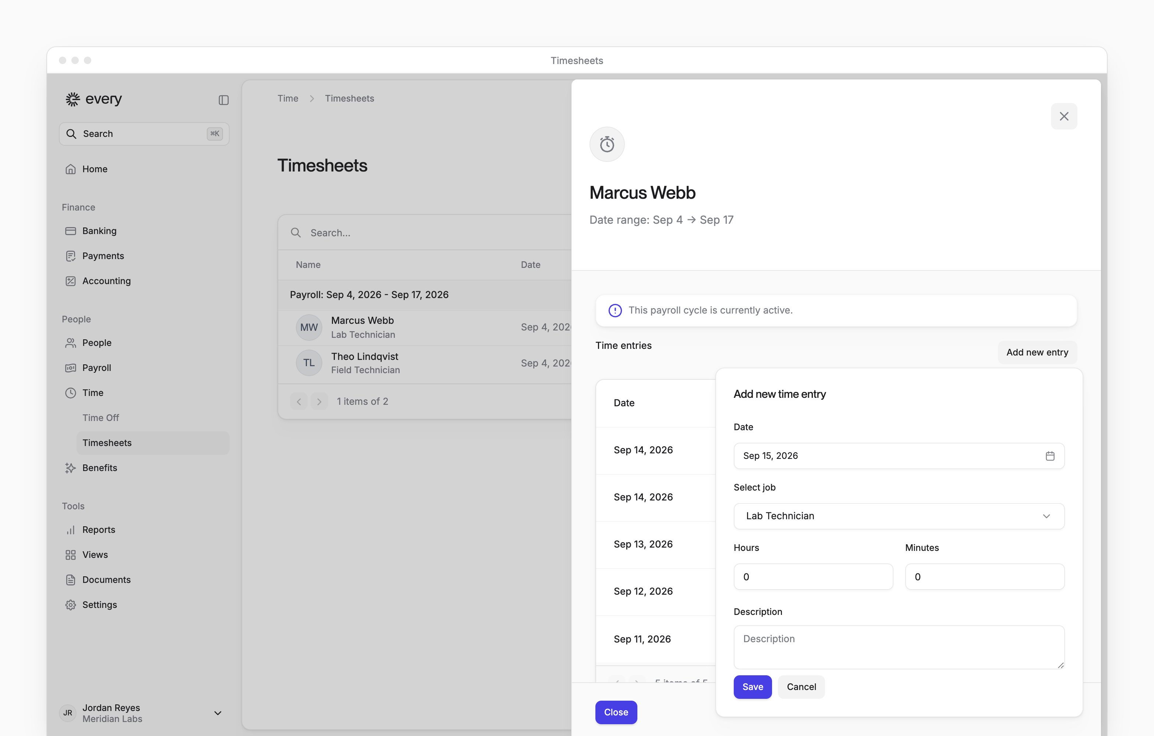Go to previous page of timesheets

[x=298, y=401]
